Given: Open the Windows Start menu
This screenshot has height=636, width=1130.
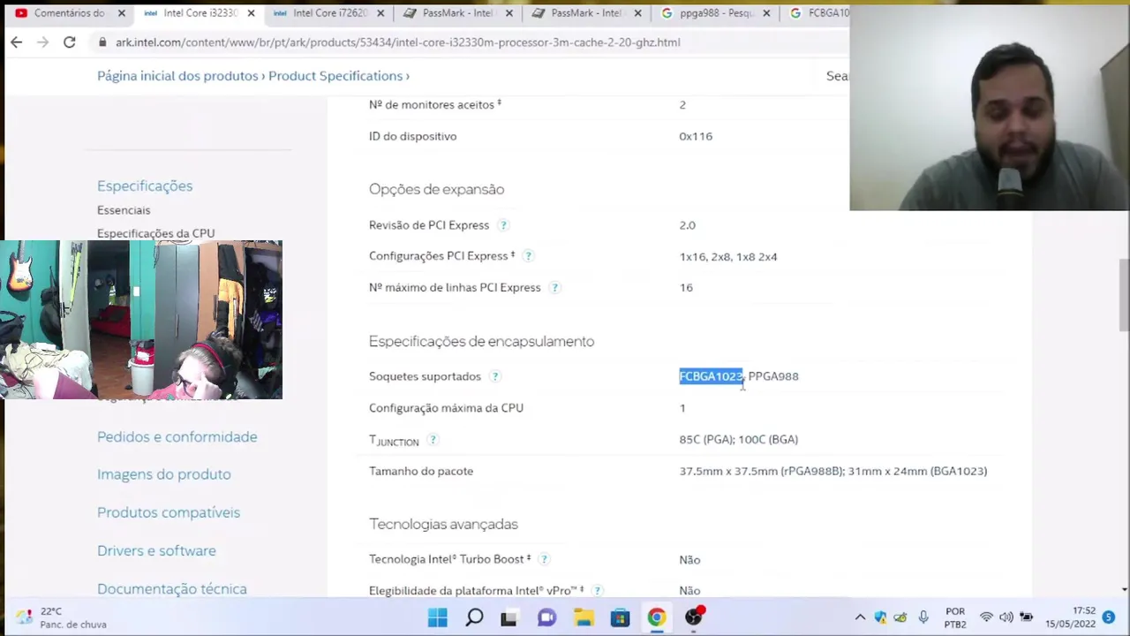Looking at the screenshot, I should (x=438, y=617).
